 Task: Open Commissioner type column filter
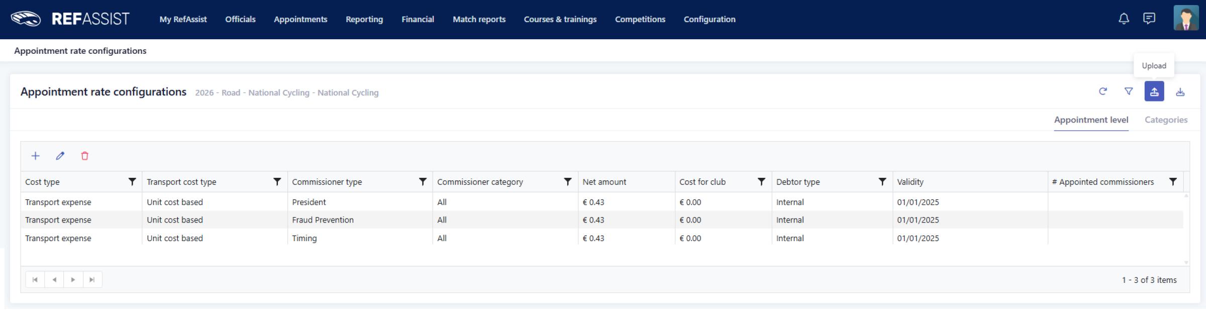coord(423,182)
